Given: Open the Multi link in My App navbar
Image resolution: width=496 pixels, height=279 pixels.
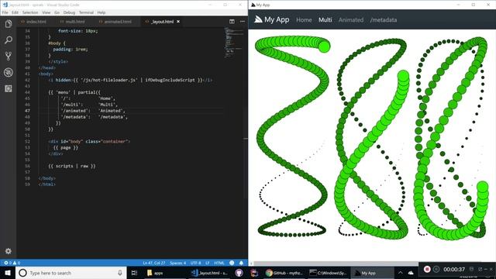Looking at the screenshot, I should coord(325,19).
